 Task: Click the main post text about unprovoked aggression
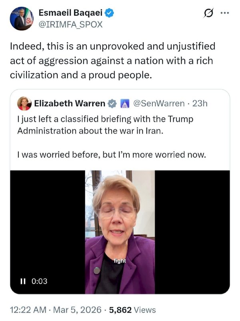tap(112, 61)
